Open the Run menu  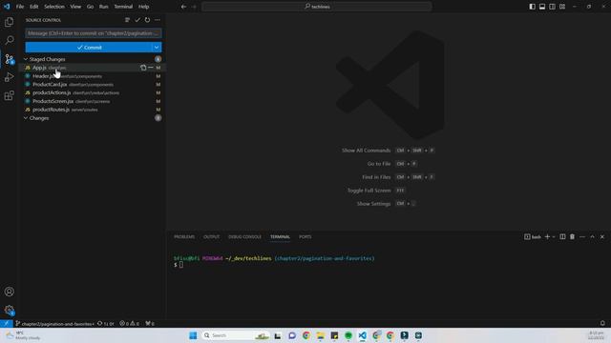point(103,7)
